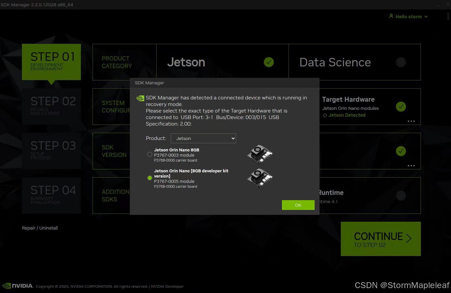Open the three-dot menu at top right
This screenshot has height=293, width=451.
[448, 16]
